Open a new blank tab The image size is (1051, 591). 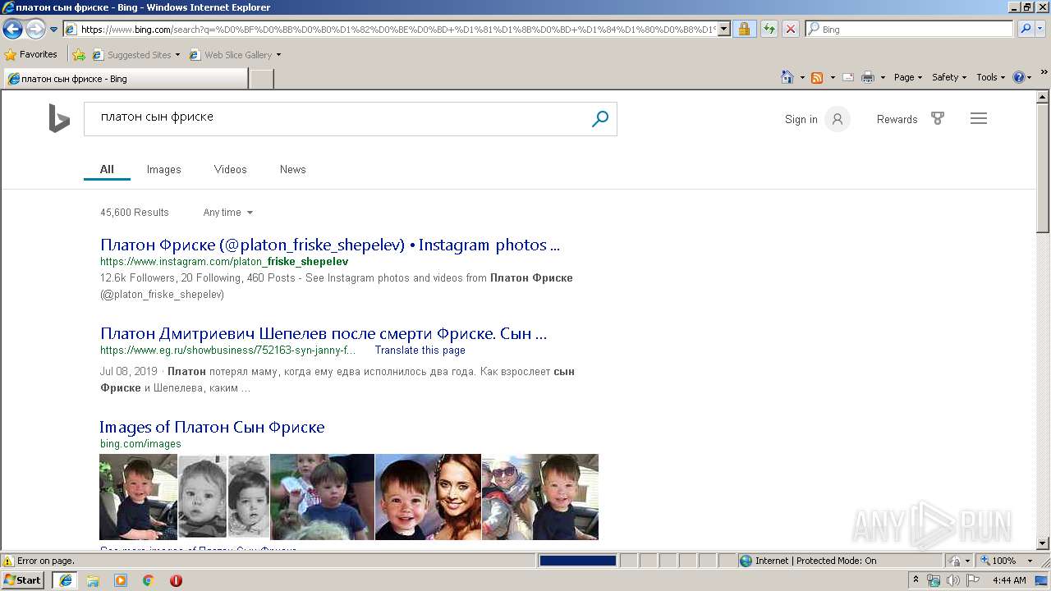[261, 79]
